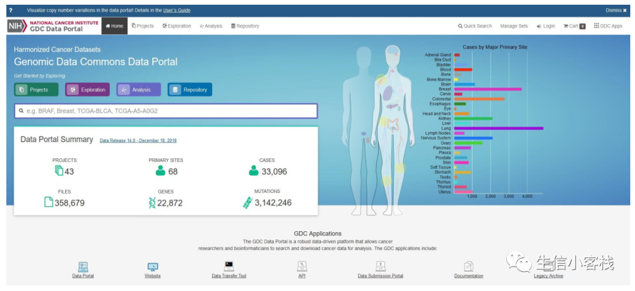Image resolution: width=635 pixels, height=291 pixels.
Task: Click the Cases person icon
Action: pos(254,171)
